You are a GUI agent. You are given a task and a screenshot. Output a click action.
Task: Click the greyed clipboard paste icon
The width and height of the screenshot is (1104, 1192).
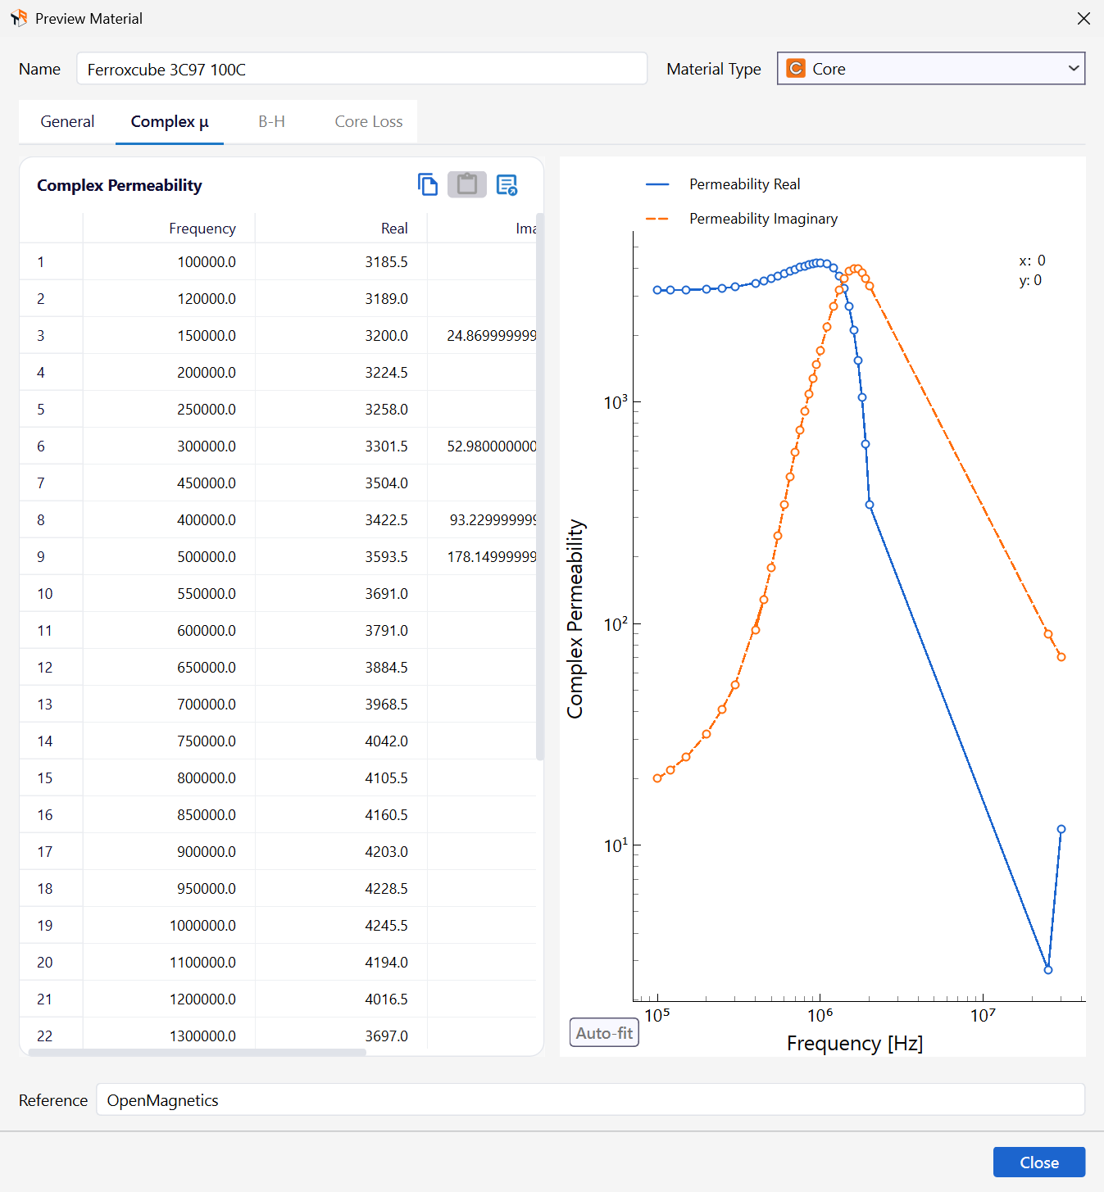pos(467,184)
